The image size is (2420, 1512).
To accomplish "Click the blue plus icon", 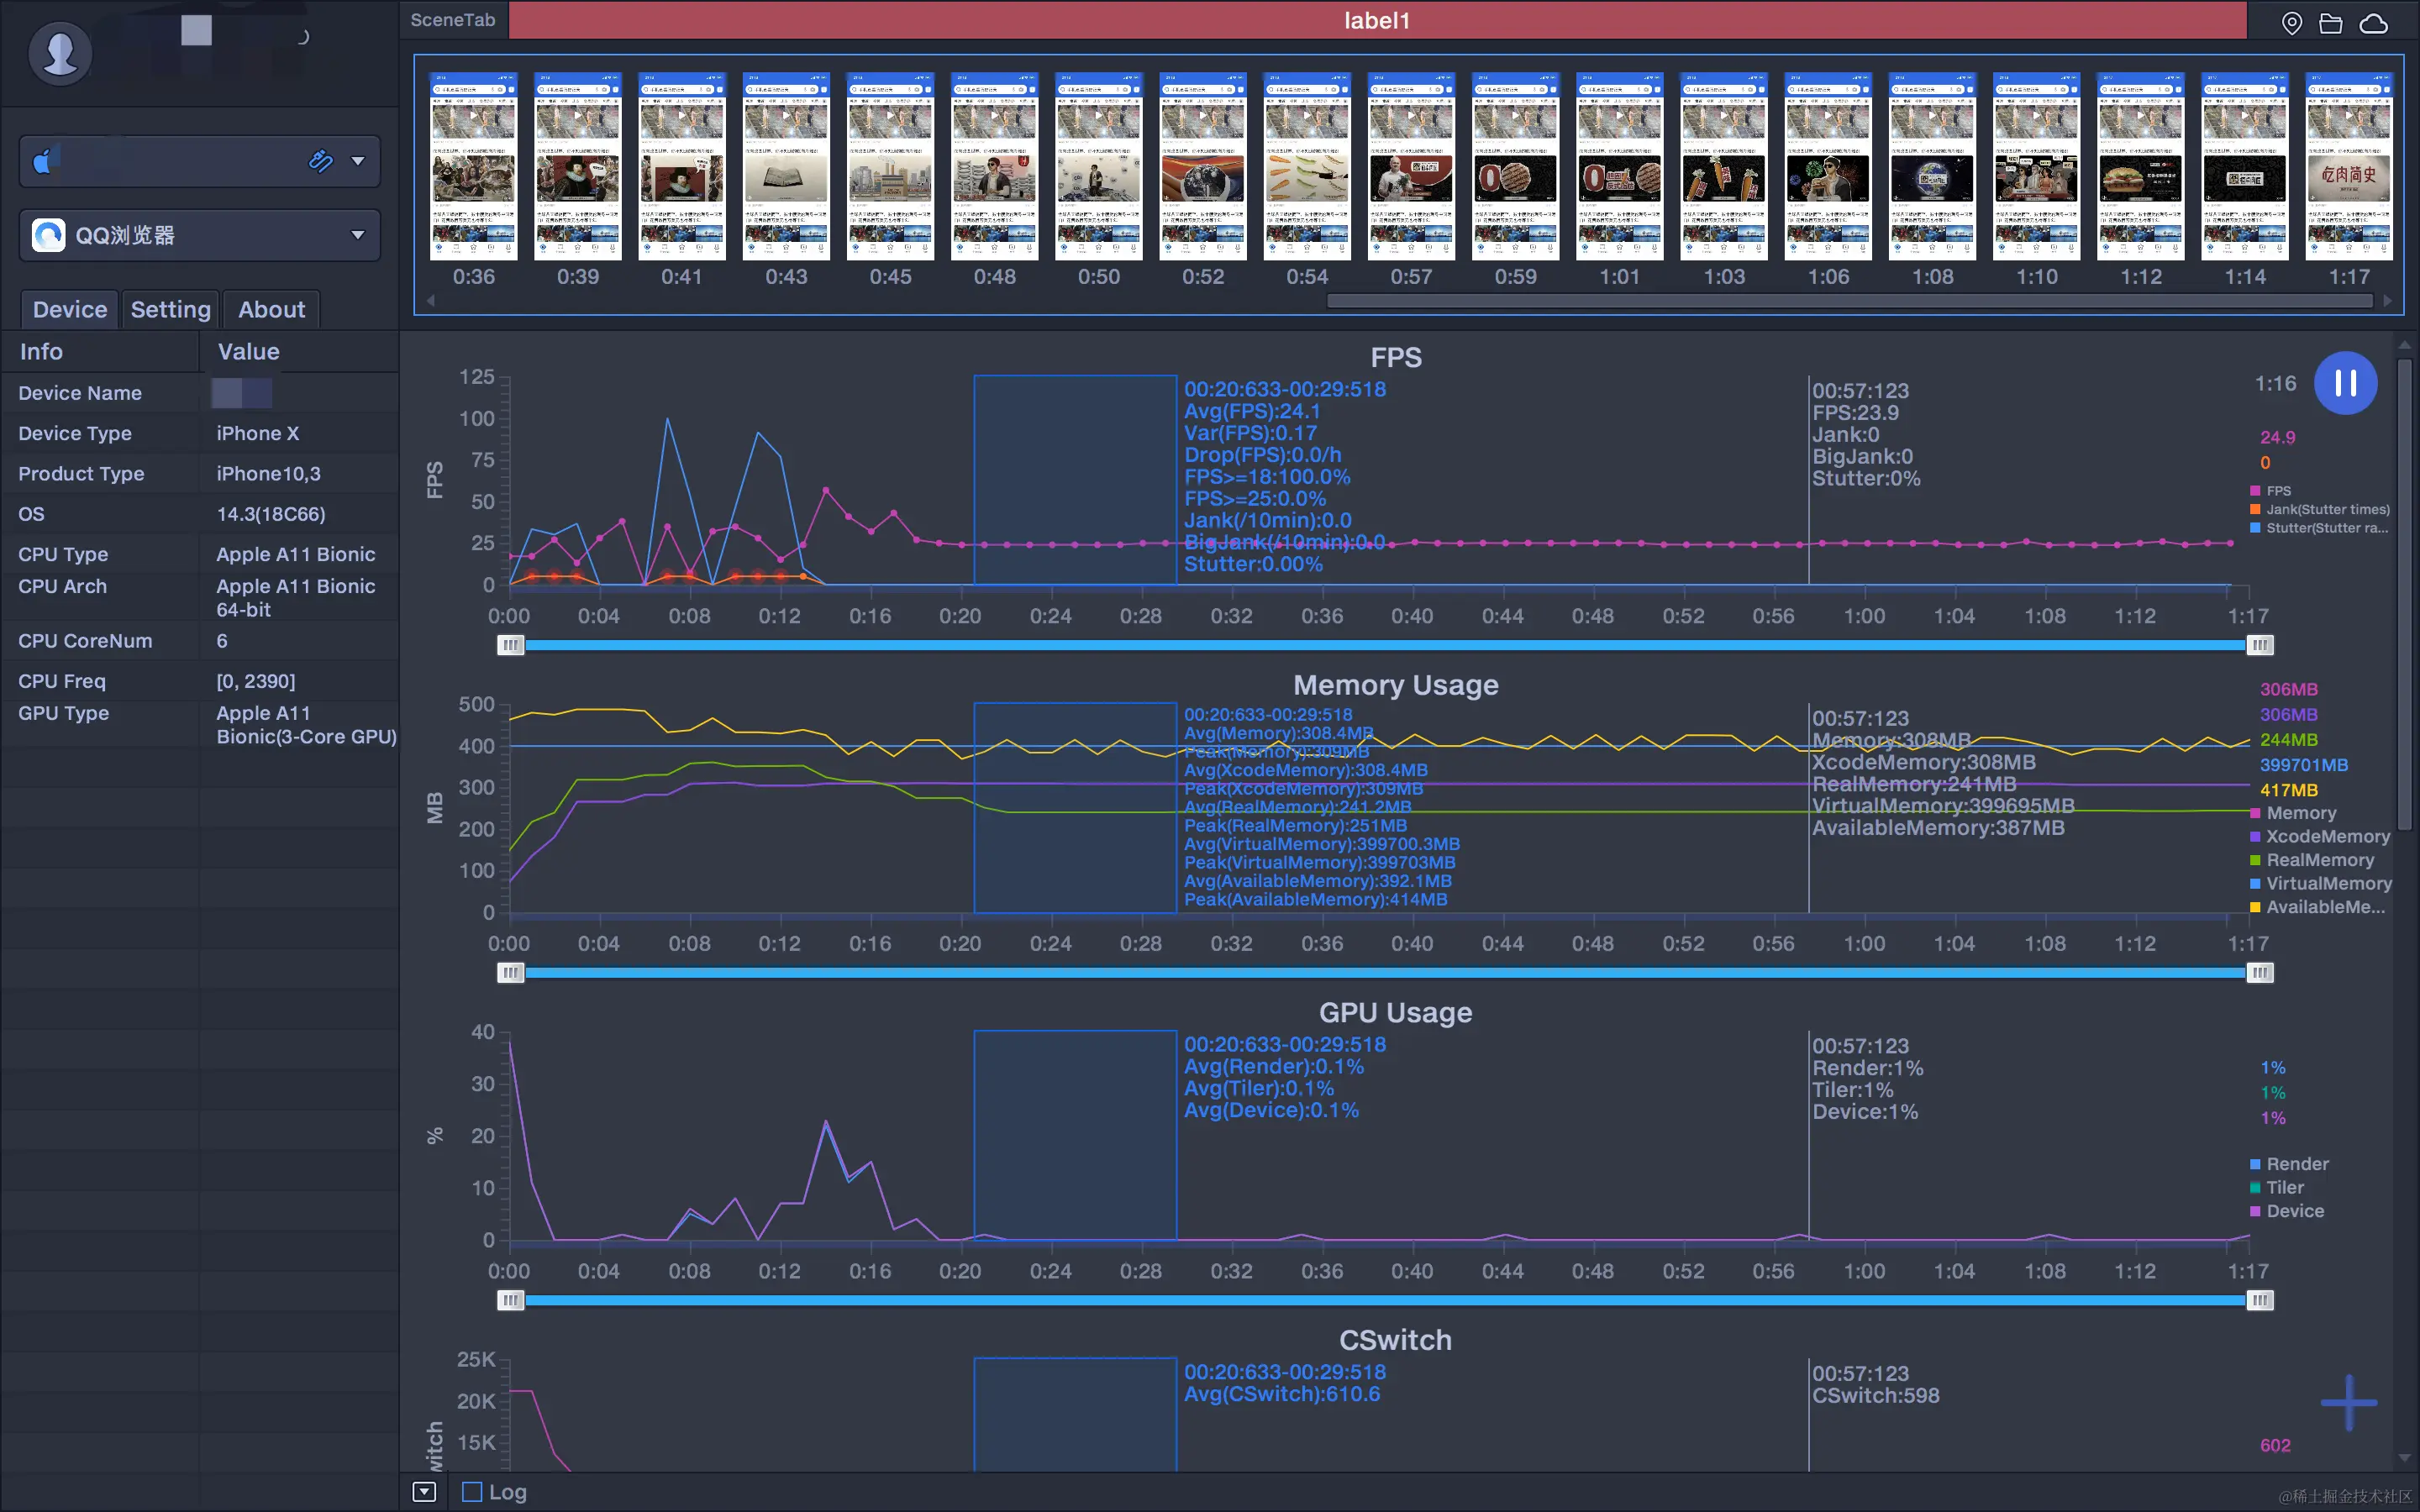I will [x=2348, y=1402].
